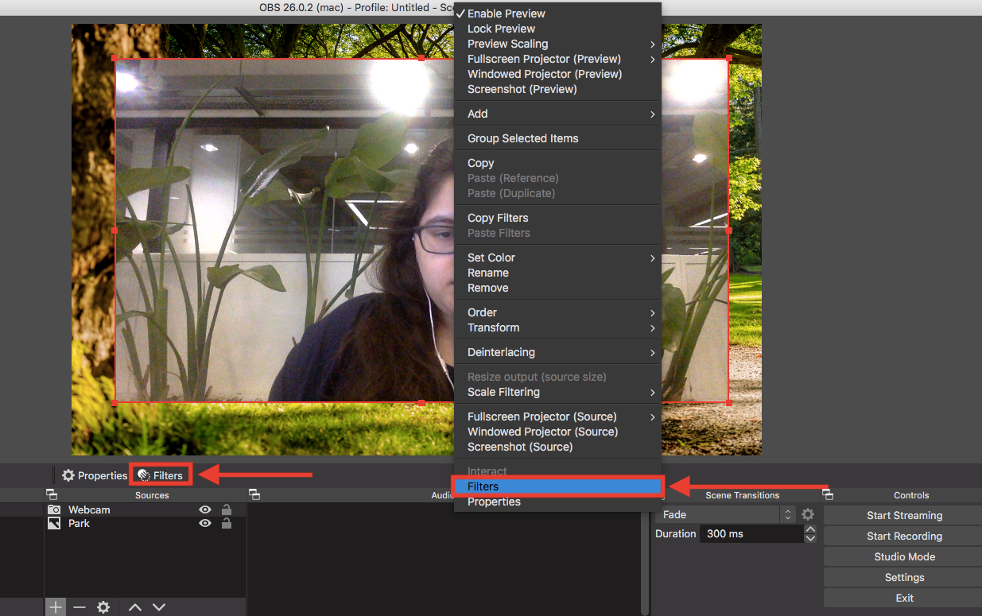Choose Filters in the context menu

[557, 486]
